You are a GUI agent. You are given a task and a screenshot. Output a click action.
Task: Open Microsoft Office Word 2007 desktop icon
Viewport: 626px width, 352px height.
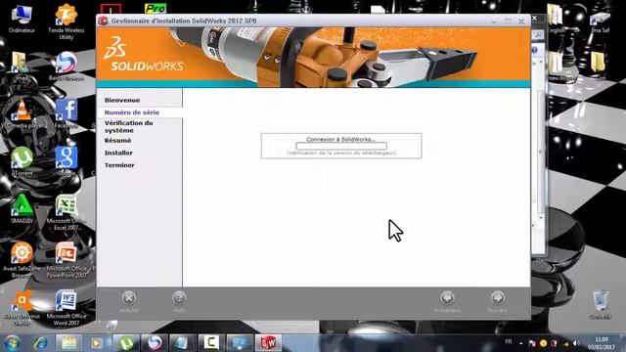click(67, 307)
